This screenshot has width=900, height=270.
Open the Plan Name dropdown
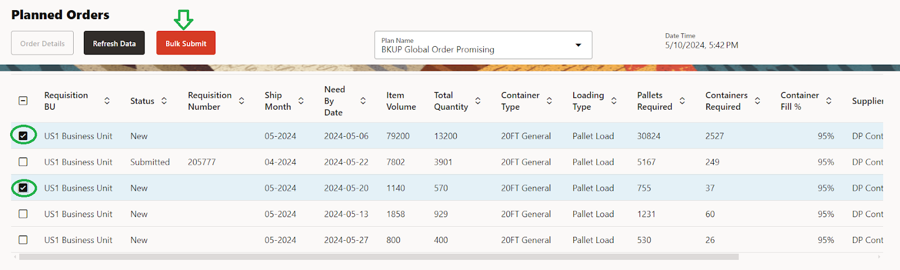(x=578, y=45)
